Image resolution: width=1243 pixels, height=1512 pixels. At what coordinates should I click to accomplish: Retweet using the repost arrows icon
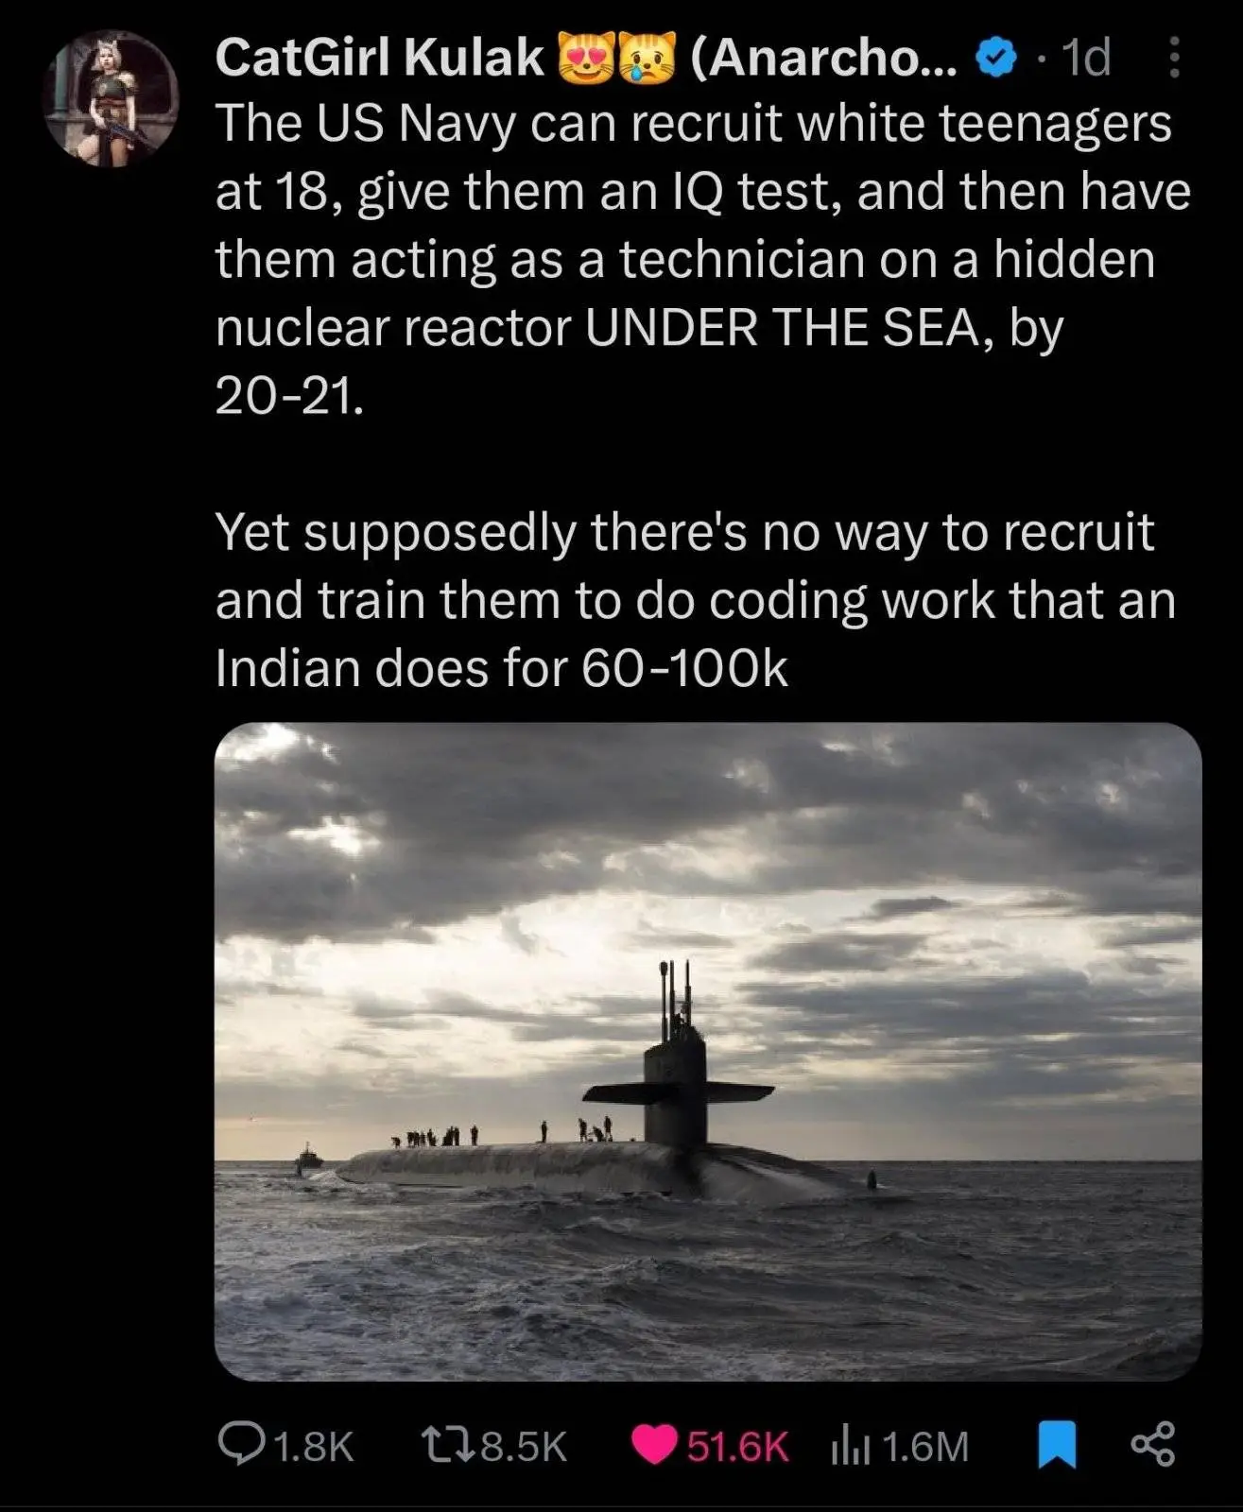point(446,1445)
